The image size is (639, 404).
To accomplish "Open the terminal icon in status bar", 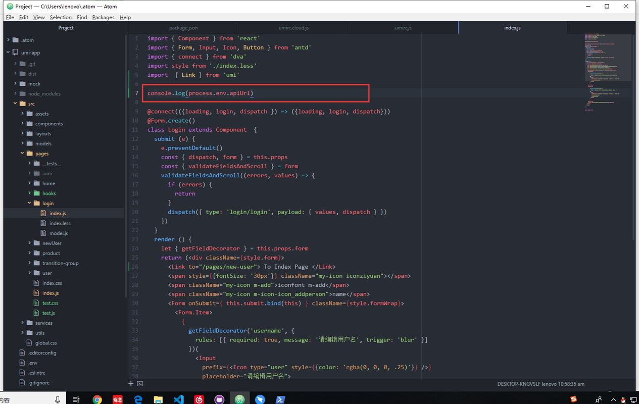I will (140, 384).
